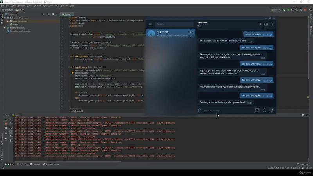
Task: Click the trash clear-all icon in Run panel
Action: (x=11, y=140)
